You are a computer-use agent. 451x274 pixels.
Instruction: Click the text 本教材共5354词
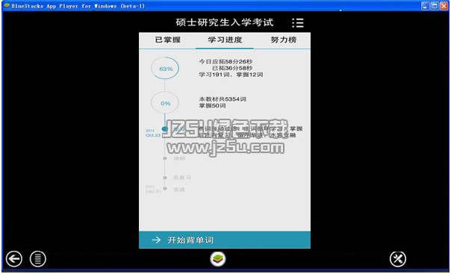(223, 99)
